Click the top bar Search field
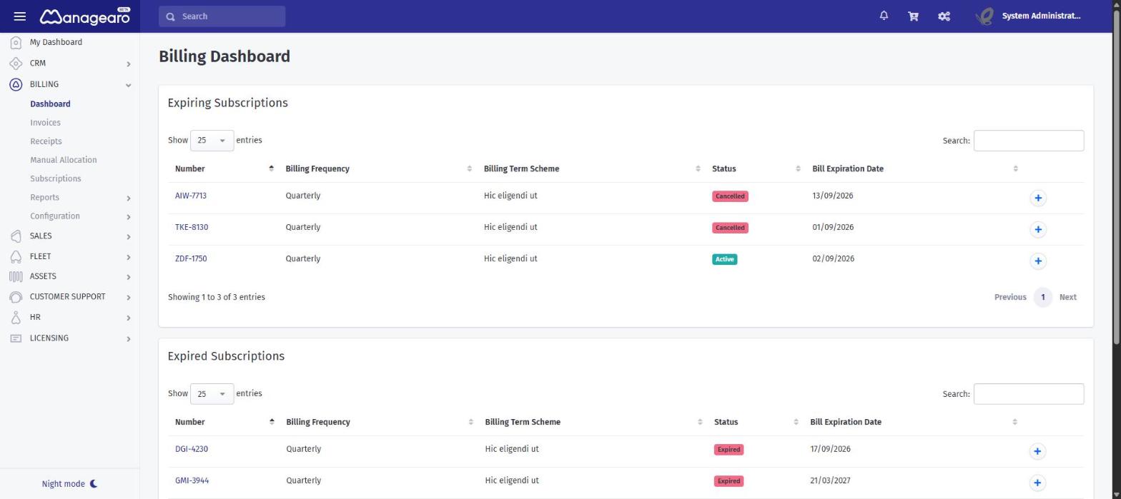This screenshot has height=499, width=1121. click(x=222, y=16)
